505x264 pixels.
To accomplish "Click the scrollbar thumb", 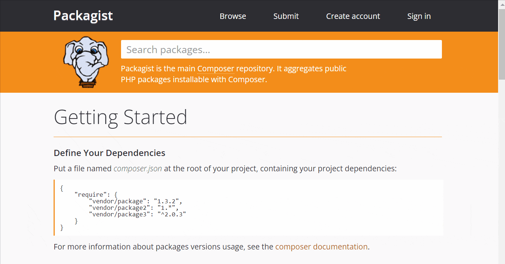I will coord(502,44).
